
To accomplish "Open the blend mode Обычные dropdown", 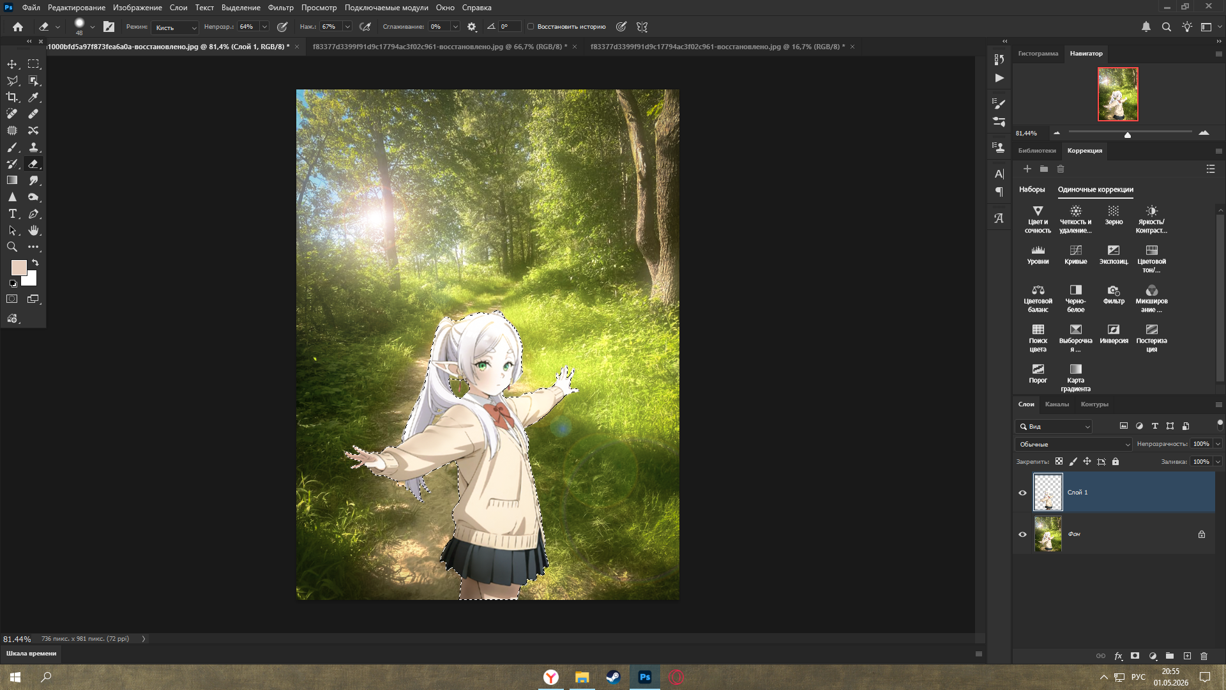I will point(1073,444).
